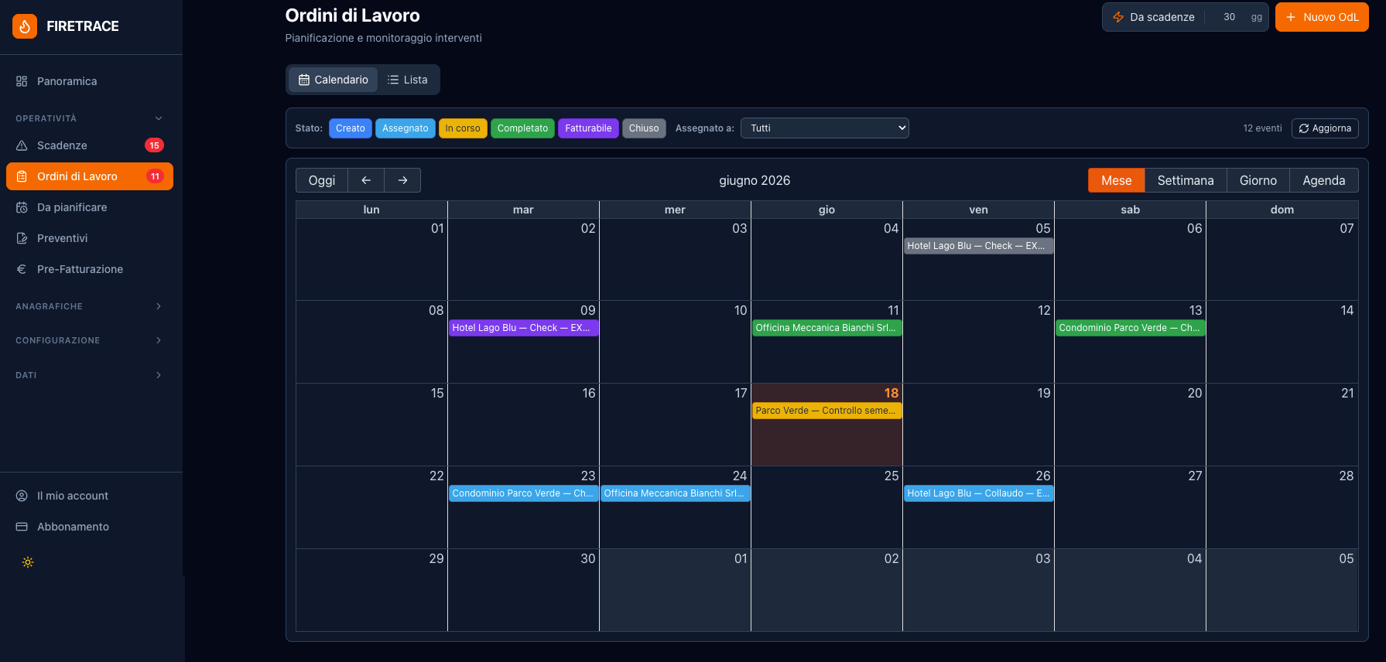Click the Oggi button

[322, 180]
